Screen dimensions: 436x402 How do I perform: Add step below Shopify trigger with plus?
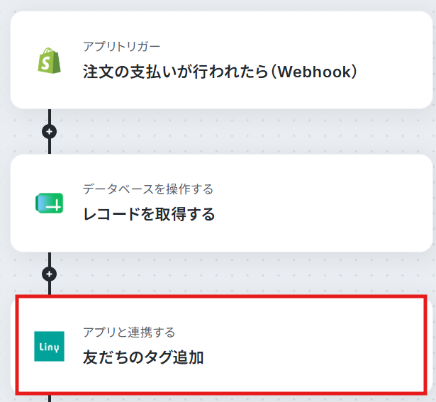tap(49, 131)
